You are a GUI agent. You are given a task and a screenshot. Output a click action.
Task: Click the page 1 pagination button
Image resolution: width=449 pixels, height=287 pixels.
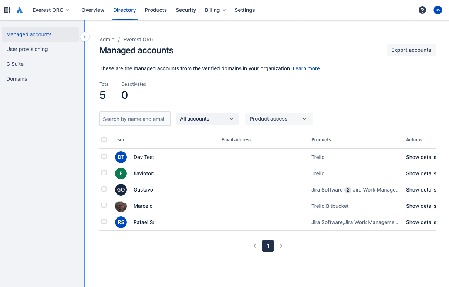pos(268,246)
